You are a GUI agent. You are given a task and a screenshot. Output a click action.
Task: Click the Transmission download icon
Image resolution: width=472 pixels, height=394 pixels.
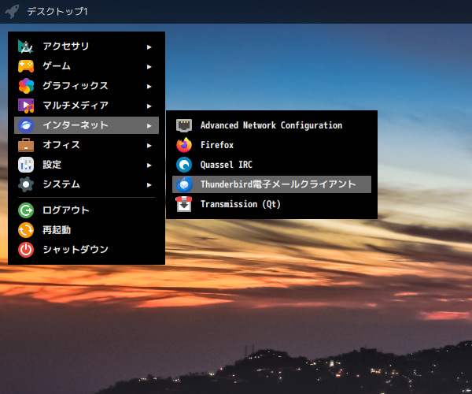[184, 204]
